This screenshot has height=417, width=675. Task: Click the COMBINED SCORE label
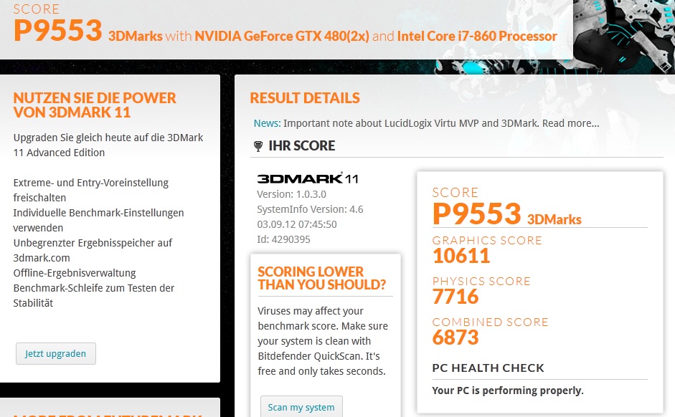(491, 322)
